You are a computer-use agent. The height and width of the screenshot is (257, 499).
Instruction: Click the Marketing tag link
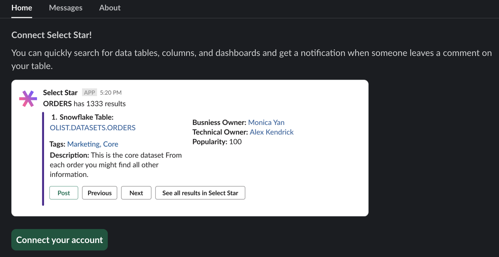click(84, 144)
